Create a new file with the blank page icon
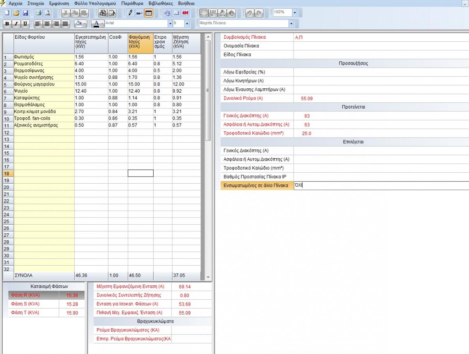 tap(7, 13)
